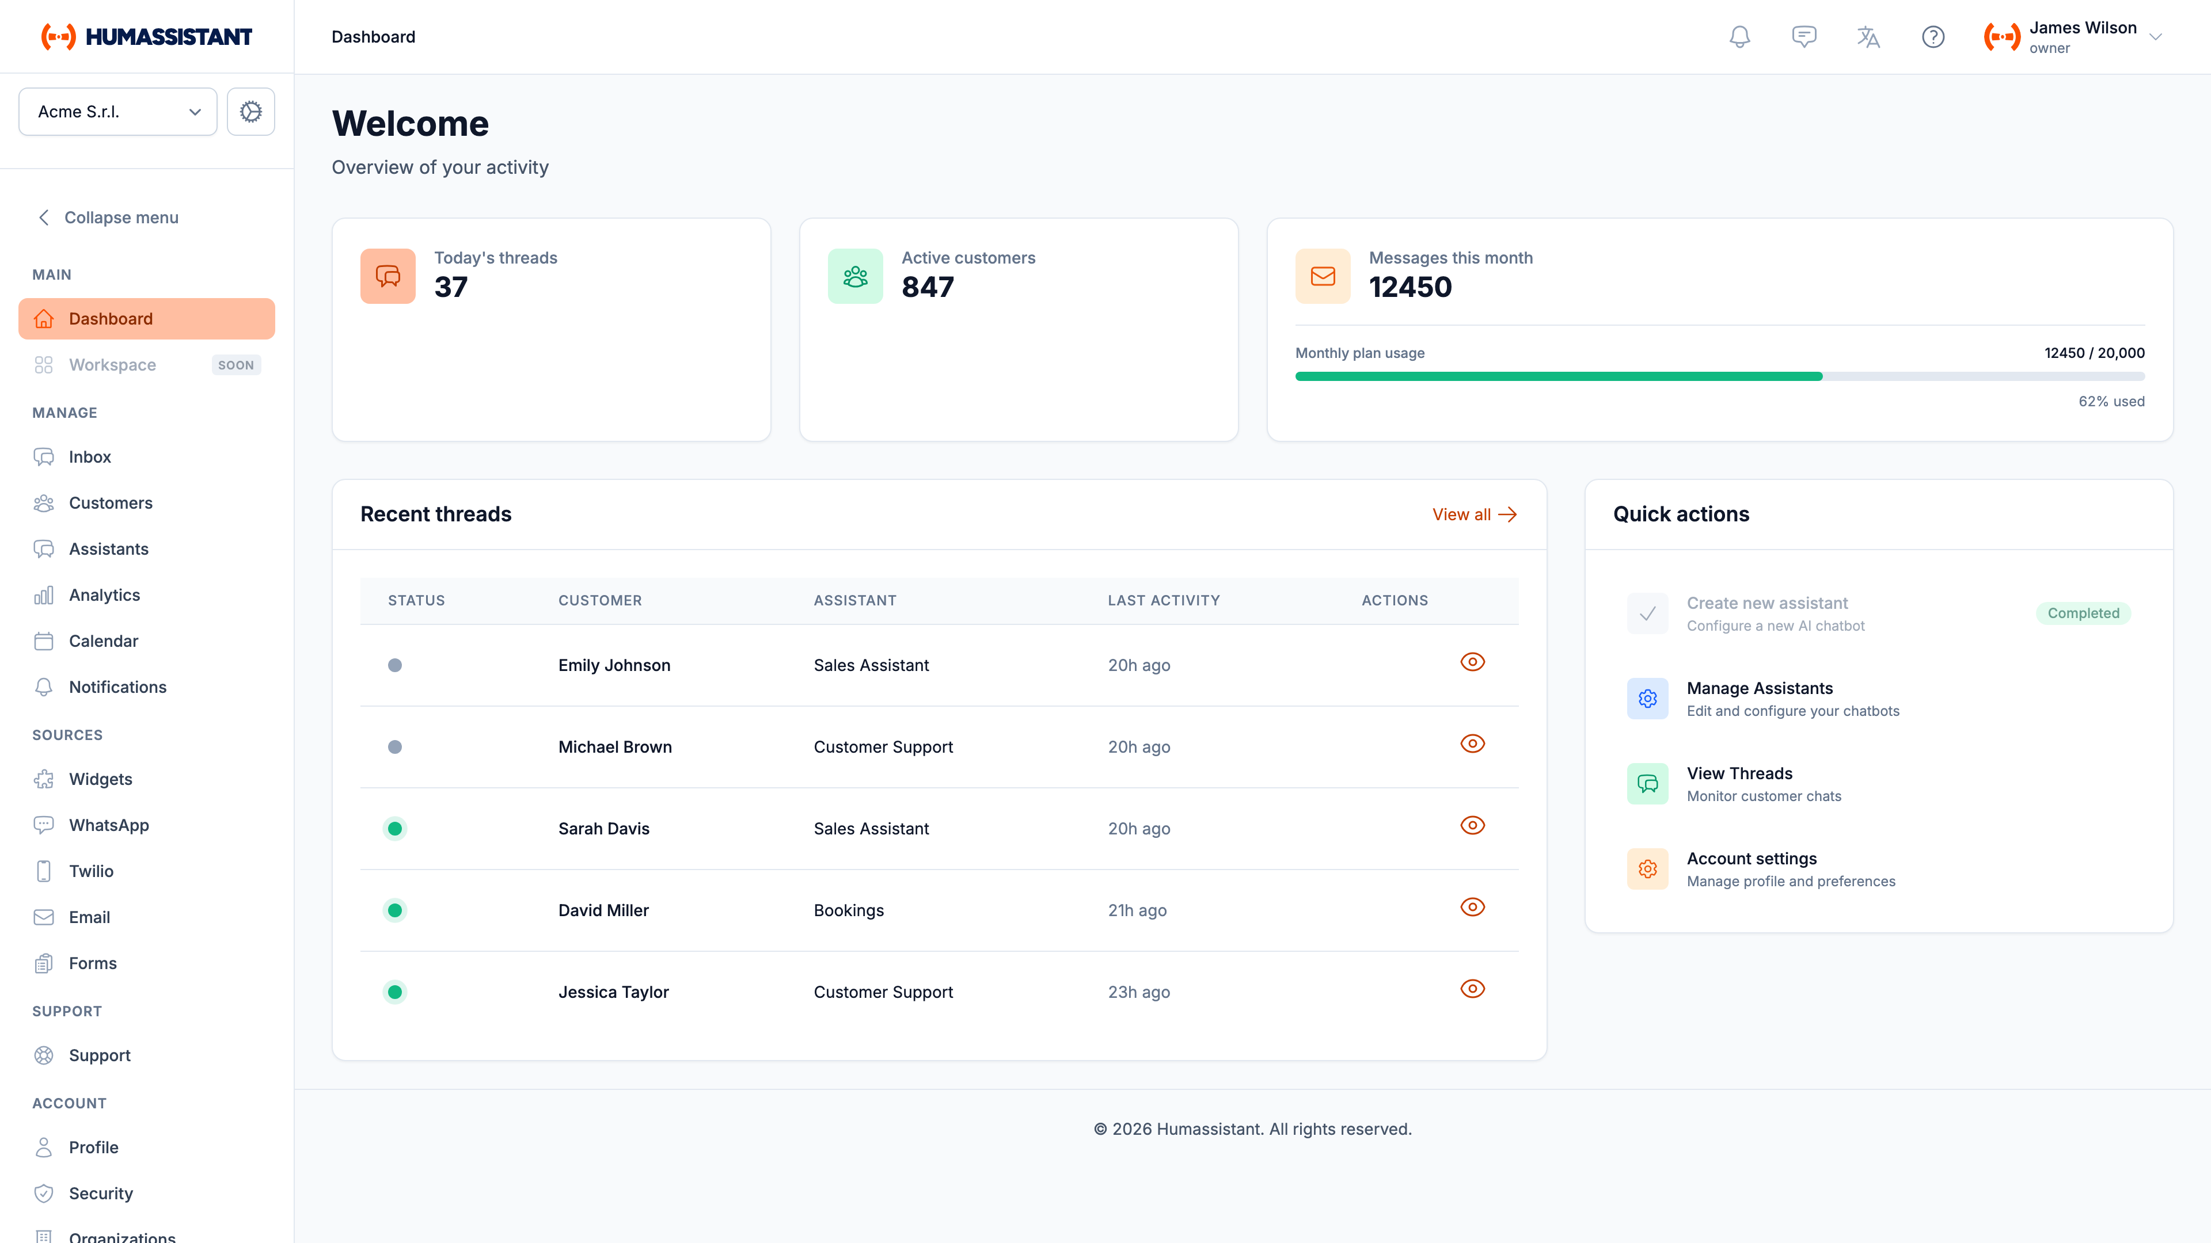Viewport: 2211px width, 1243px height.
Task: Open Manage Assistants quick action
Action: point(1760,698)
